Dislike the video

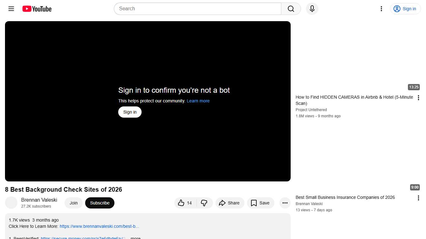[x=205, y=203]
